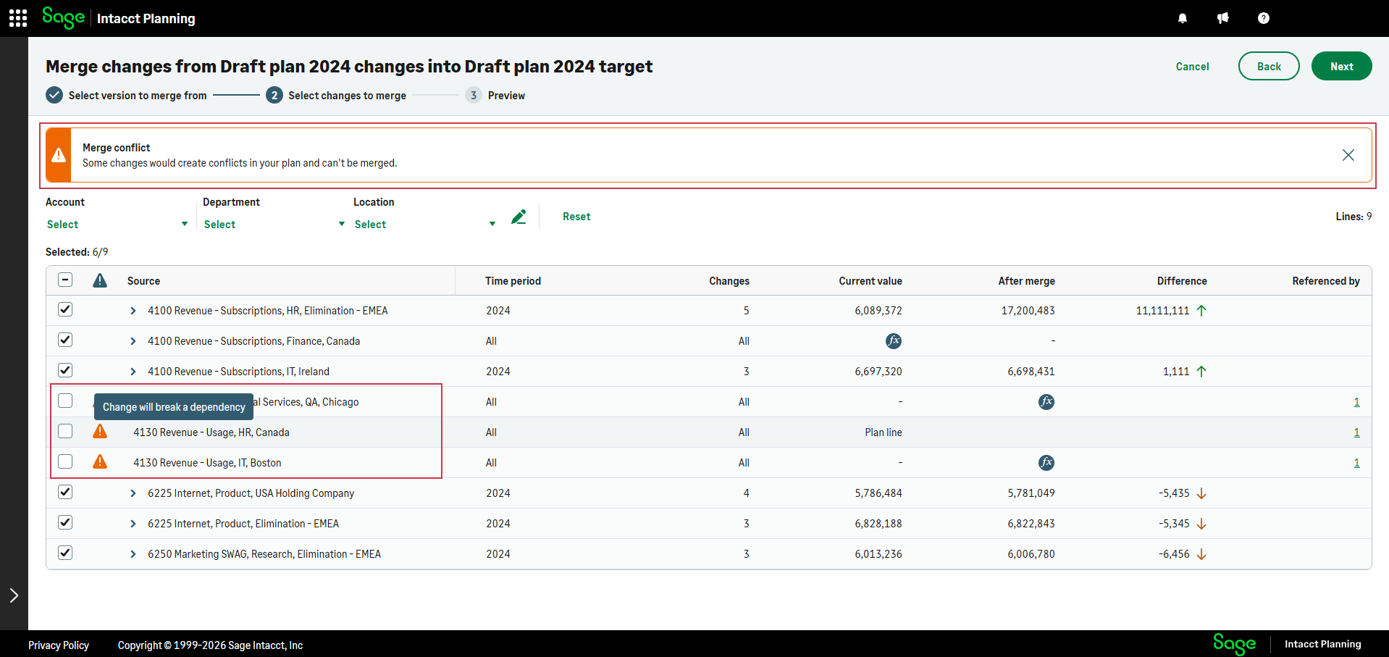
Task: Uncheck Subscriptions, Finance, Canada checkbox
Action: [65, 340]
